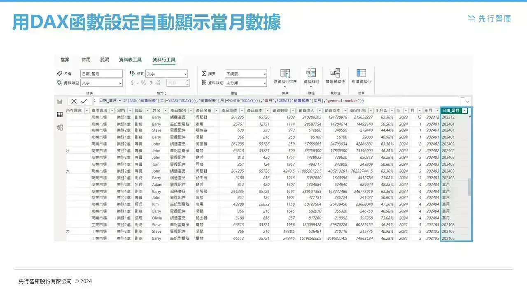The height and width of the screenshot is (296, 527).
Task: Click the currency $ format icon
Action: click(x=133, y=83)
